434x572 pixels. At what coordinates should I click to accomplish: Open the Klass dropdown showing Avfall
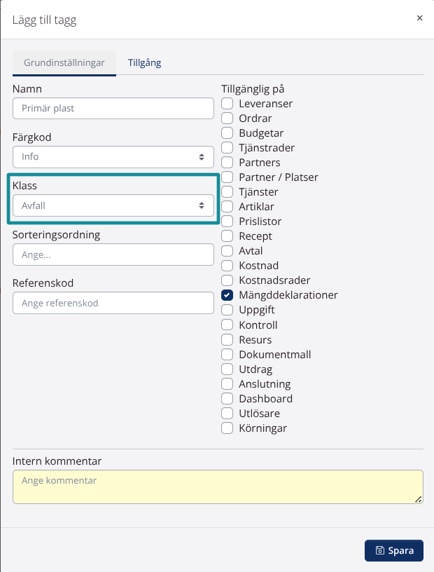pos(113,205)
